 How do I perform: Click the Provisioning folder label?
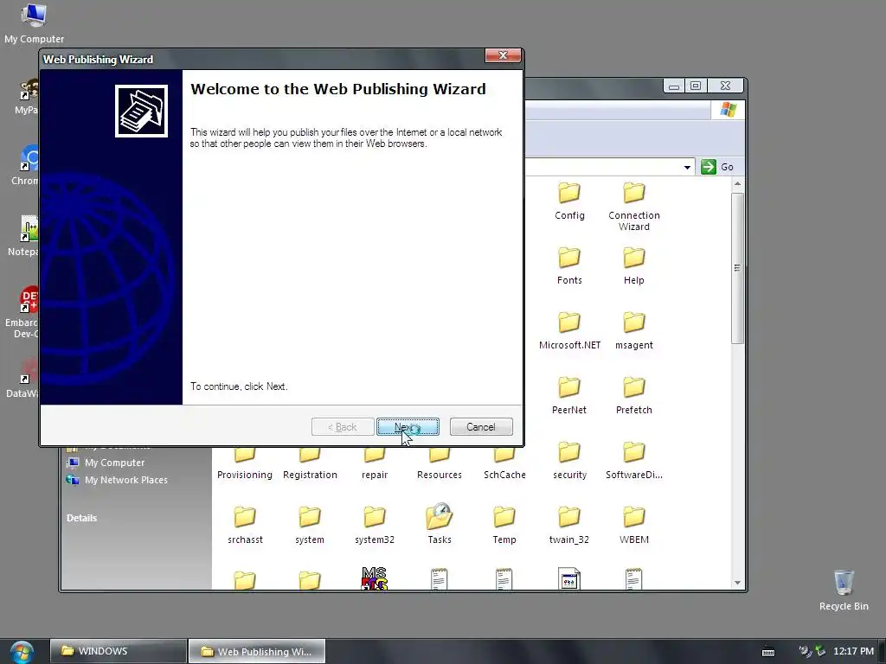(245, 475)
